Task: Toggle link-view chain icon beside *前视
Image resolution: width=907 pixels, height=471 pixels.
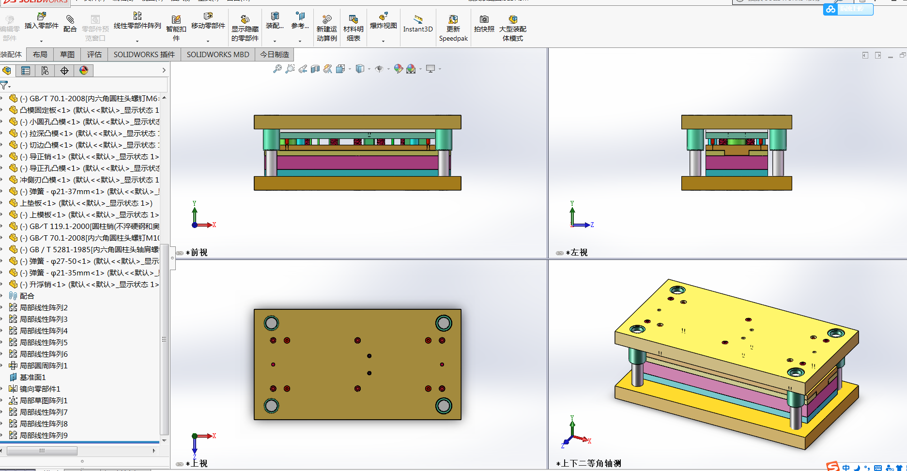Action: pos(180,253)
